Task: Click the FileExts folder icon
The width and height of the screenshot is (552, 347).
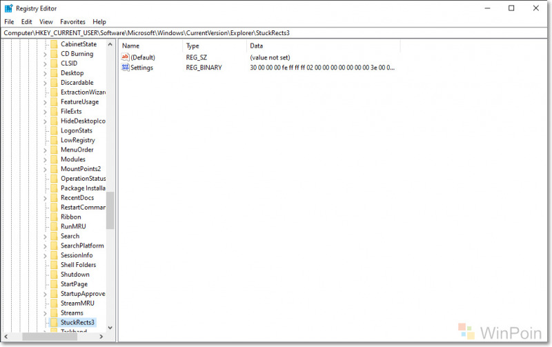Action: click(x=54, y=111)
